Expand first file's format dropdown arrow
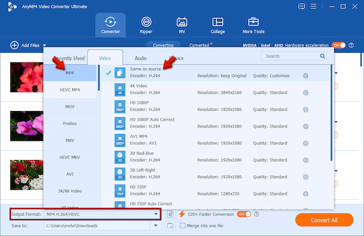The height and width of the screenshot is (236, 364). click(336, 73)
